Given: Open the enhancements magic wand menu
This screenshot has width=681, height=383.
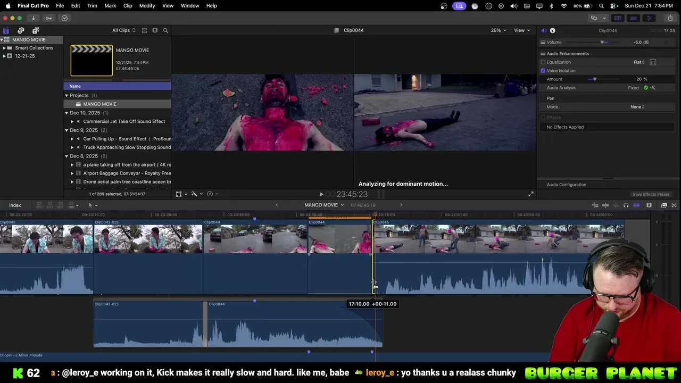Looking at the screenshot, I should pyautogui.click(x=197, y=194).
